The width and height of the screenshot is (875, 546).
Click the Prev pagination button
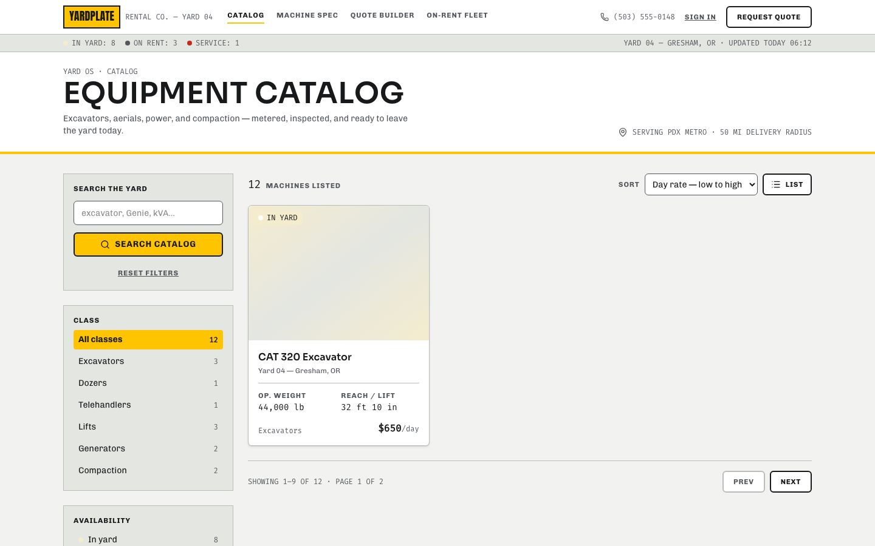pos(744,482)
